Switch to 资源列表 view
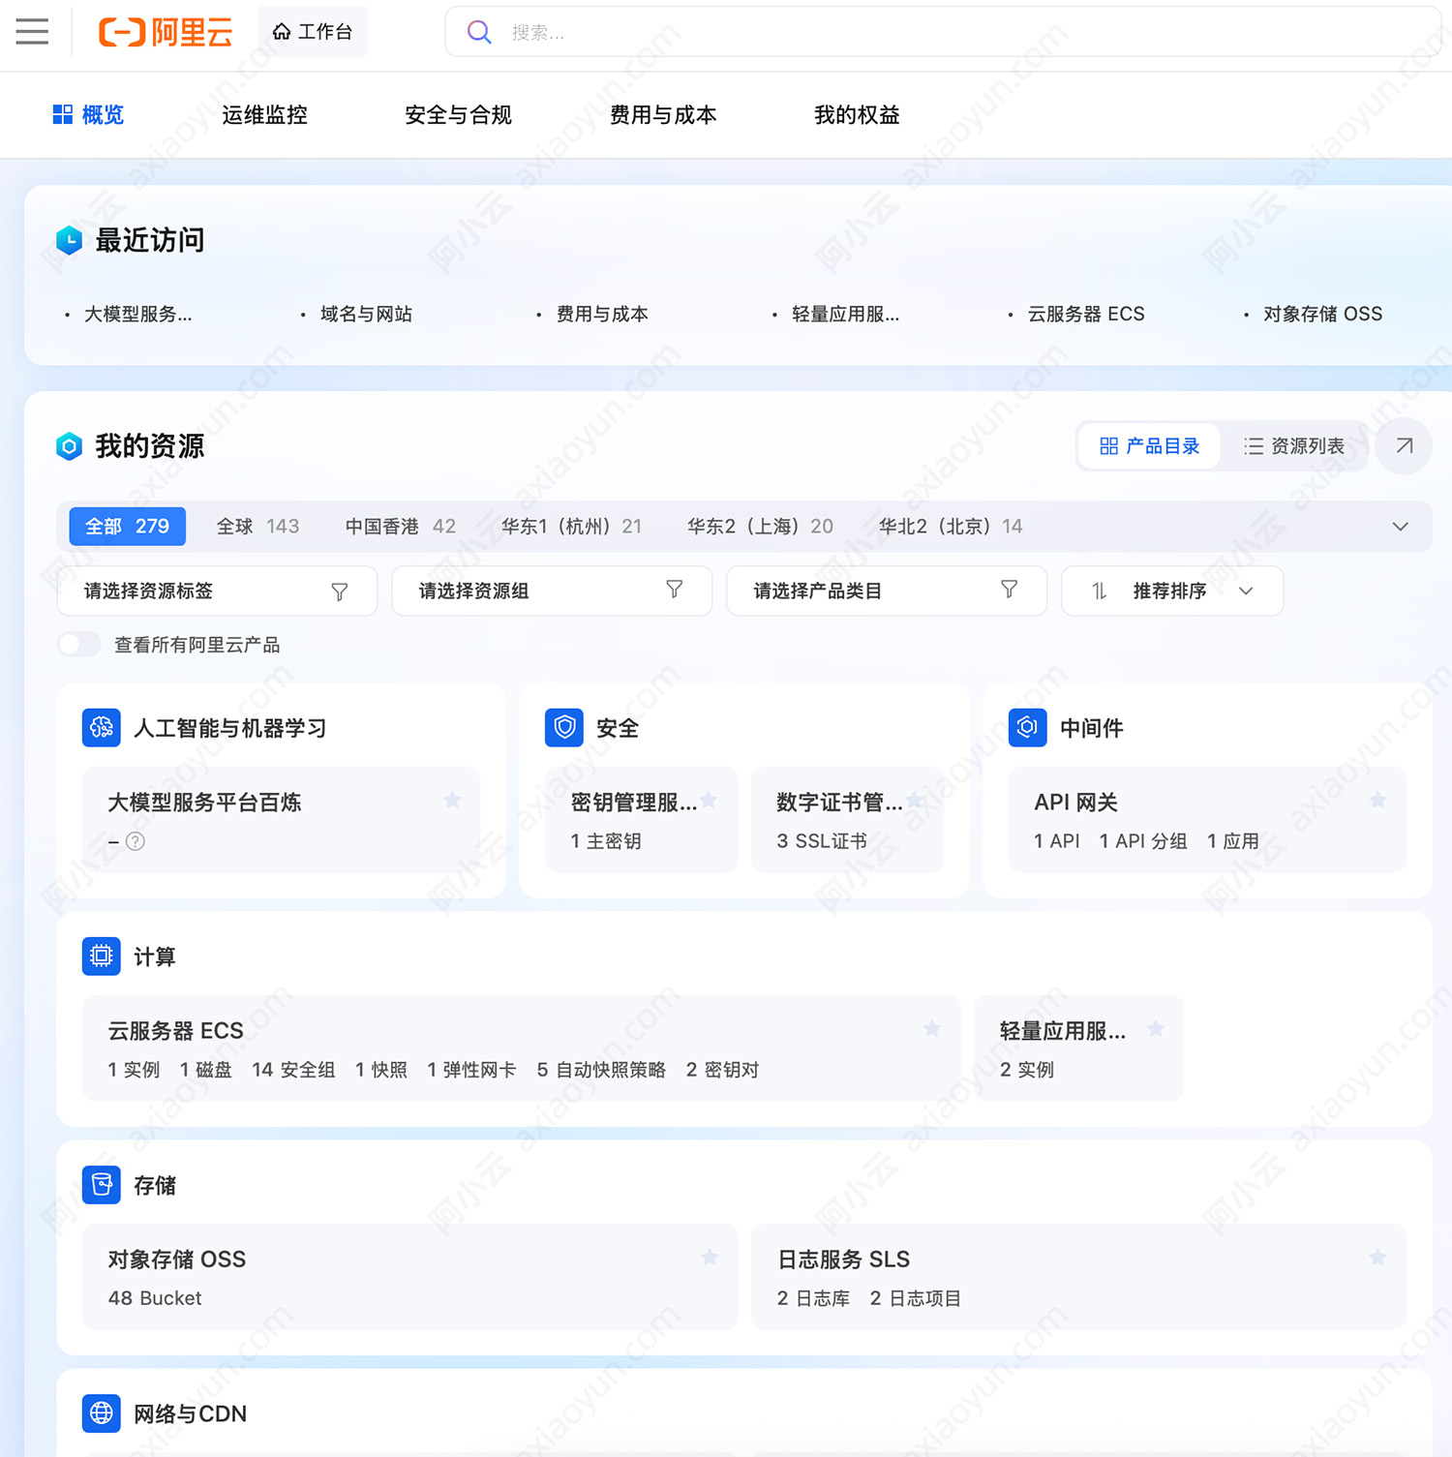The image size is (1452, 1457). [1294, 446]
